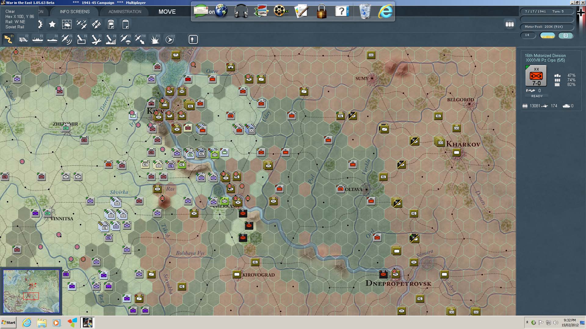Open the headphones dock icon
Viewport: 586px width, 329px height.
coord(241,11)
